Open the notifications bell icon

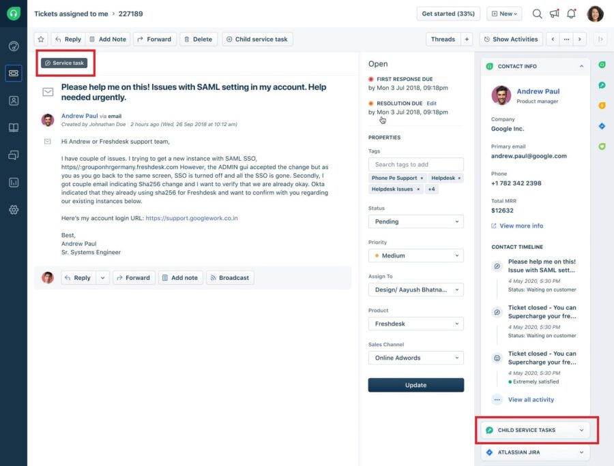[x=571, y=14]
